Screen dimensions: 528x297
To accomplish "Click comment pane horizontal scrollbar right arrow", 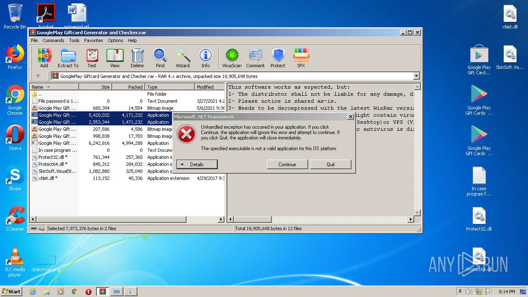I will coord(410,219).
